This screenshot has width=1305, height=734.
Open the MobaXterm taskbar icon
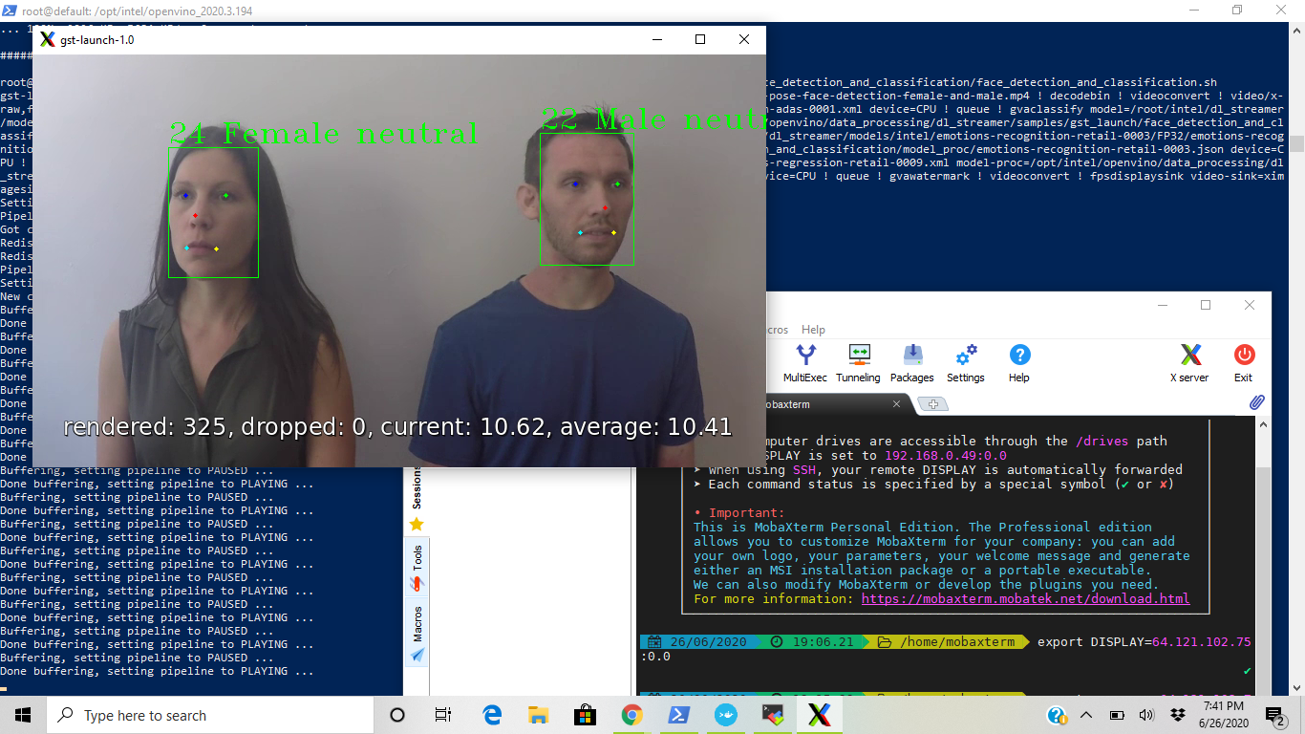819,714
